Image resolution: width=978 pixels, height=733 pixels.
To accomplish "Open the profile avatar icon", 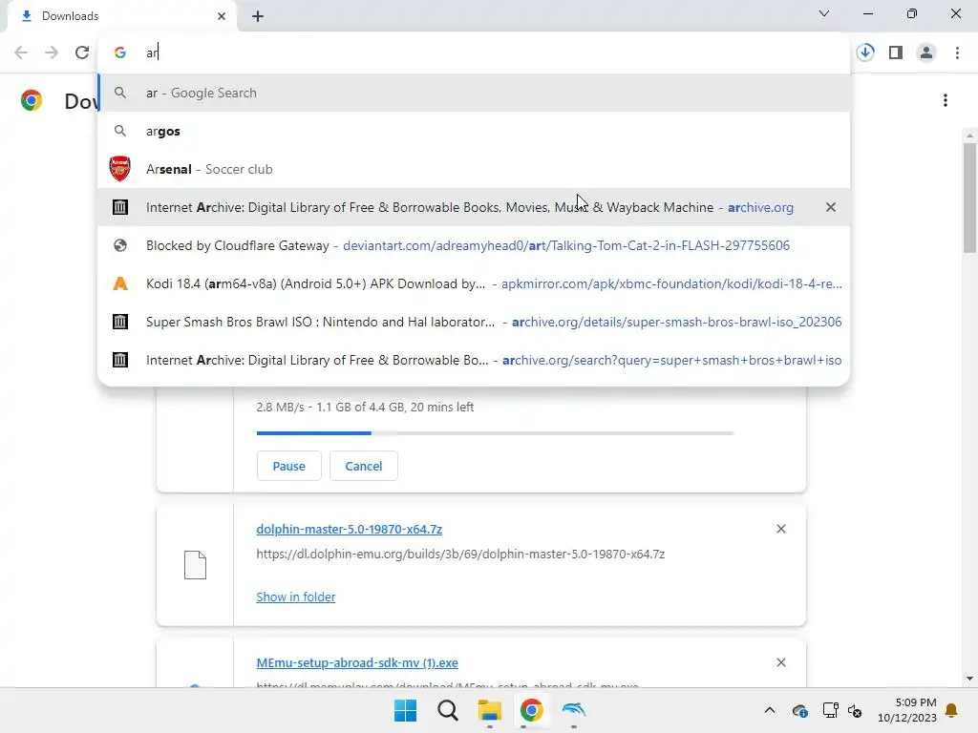I will point(926,52).
